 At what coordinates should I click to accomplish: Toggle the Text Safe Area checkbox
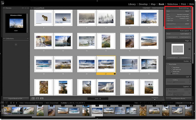click(x=171, y=69)
